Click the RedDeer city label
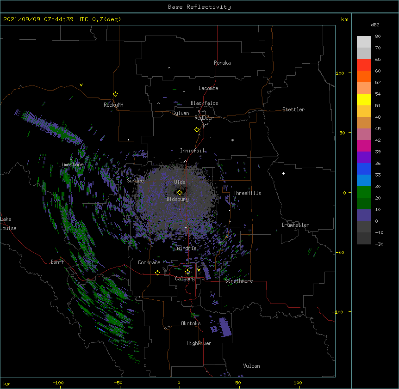 pyautogui.click(x=204, y=118)
